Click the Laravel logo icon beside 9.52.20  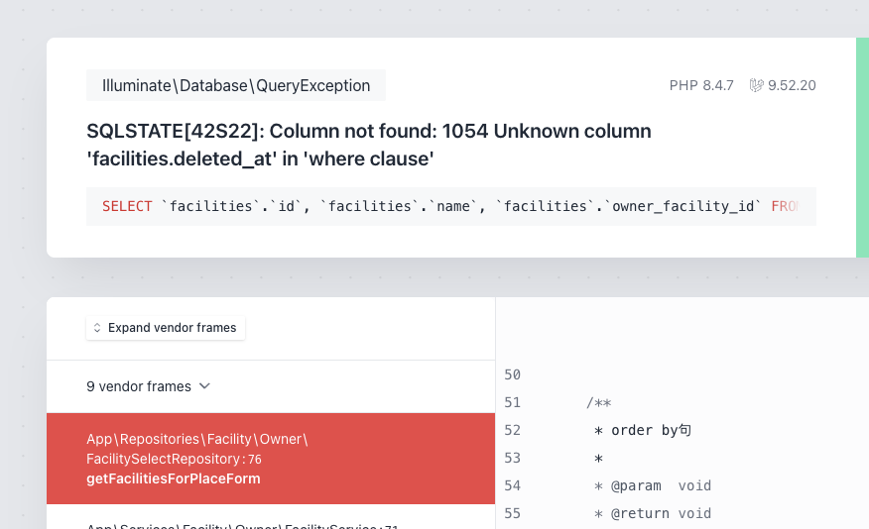tap(757, 86)
